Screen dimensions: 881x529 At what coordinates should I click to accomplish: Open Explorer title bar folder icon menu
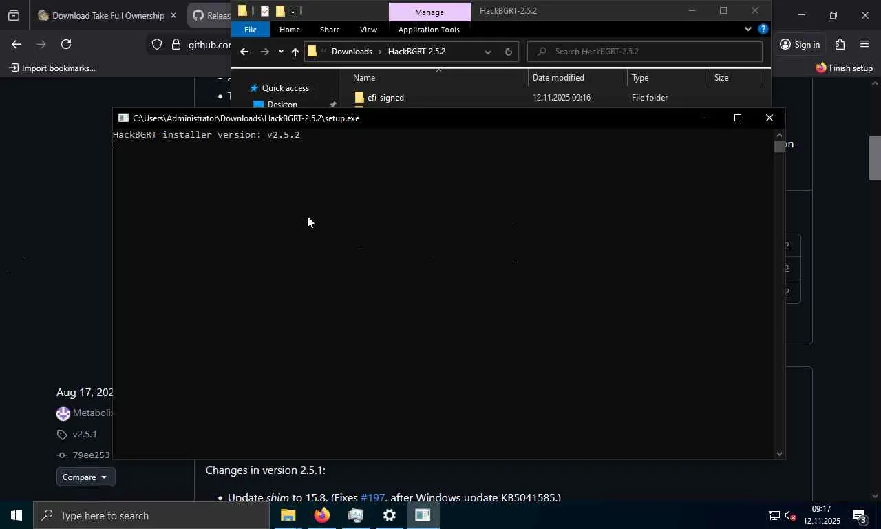click(x=242, y=10)
